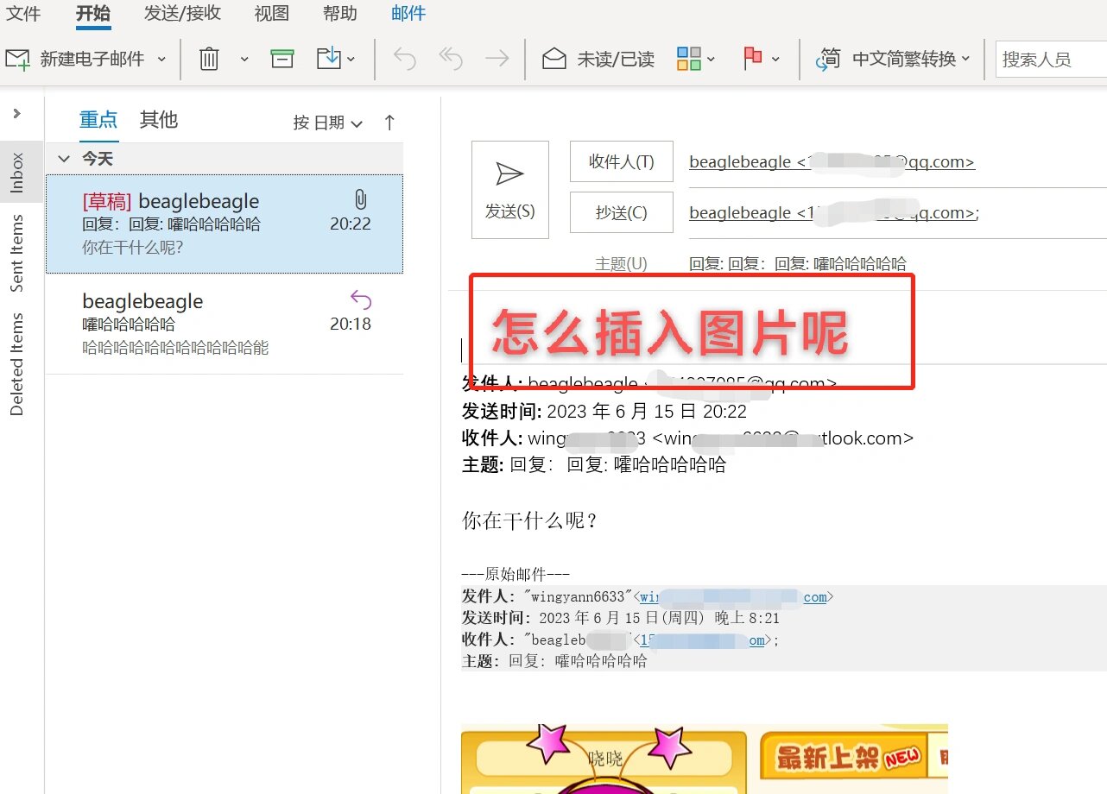Screen dimensions: 1107x794
Task: Open the dropdown arrow beside 新建电子邮件
Action: [161, 58]
